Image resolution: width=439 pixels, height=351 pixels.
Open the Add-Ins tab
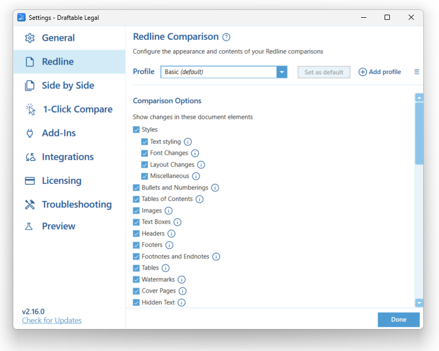pyautogui.click(x=70, y=133)
